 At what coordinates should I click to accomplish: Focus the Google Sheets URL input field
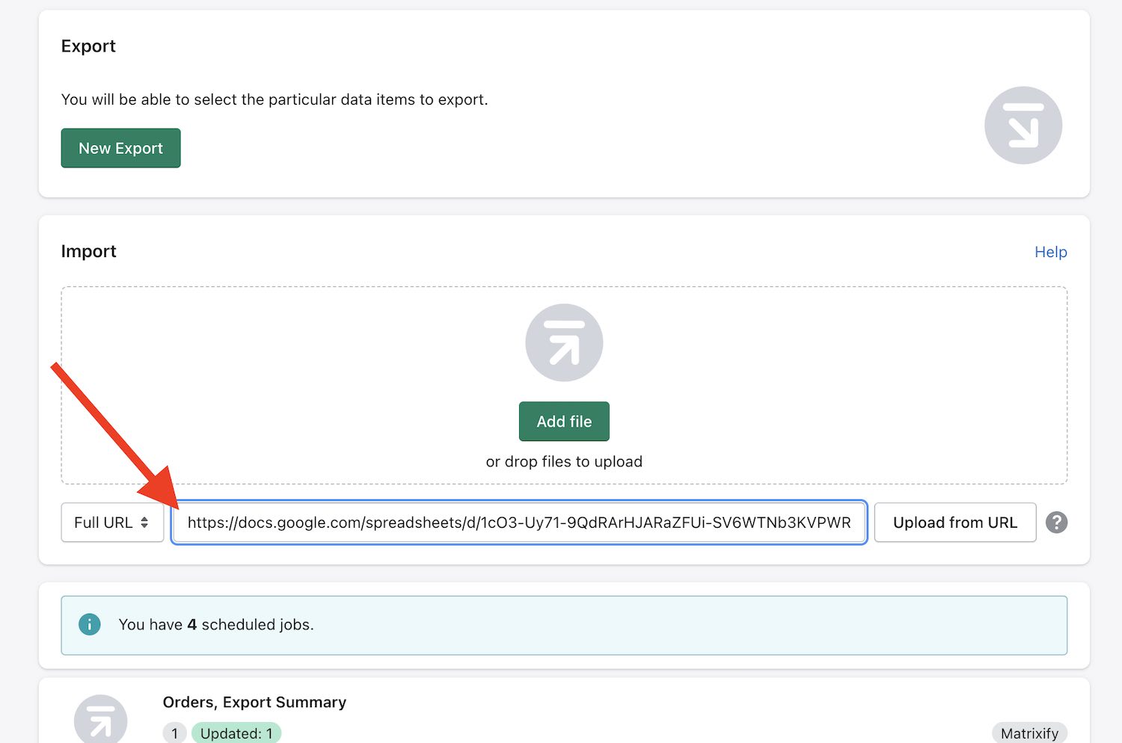click(x=518, y=522)
